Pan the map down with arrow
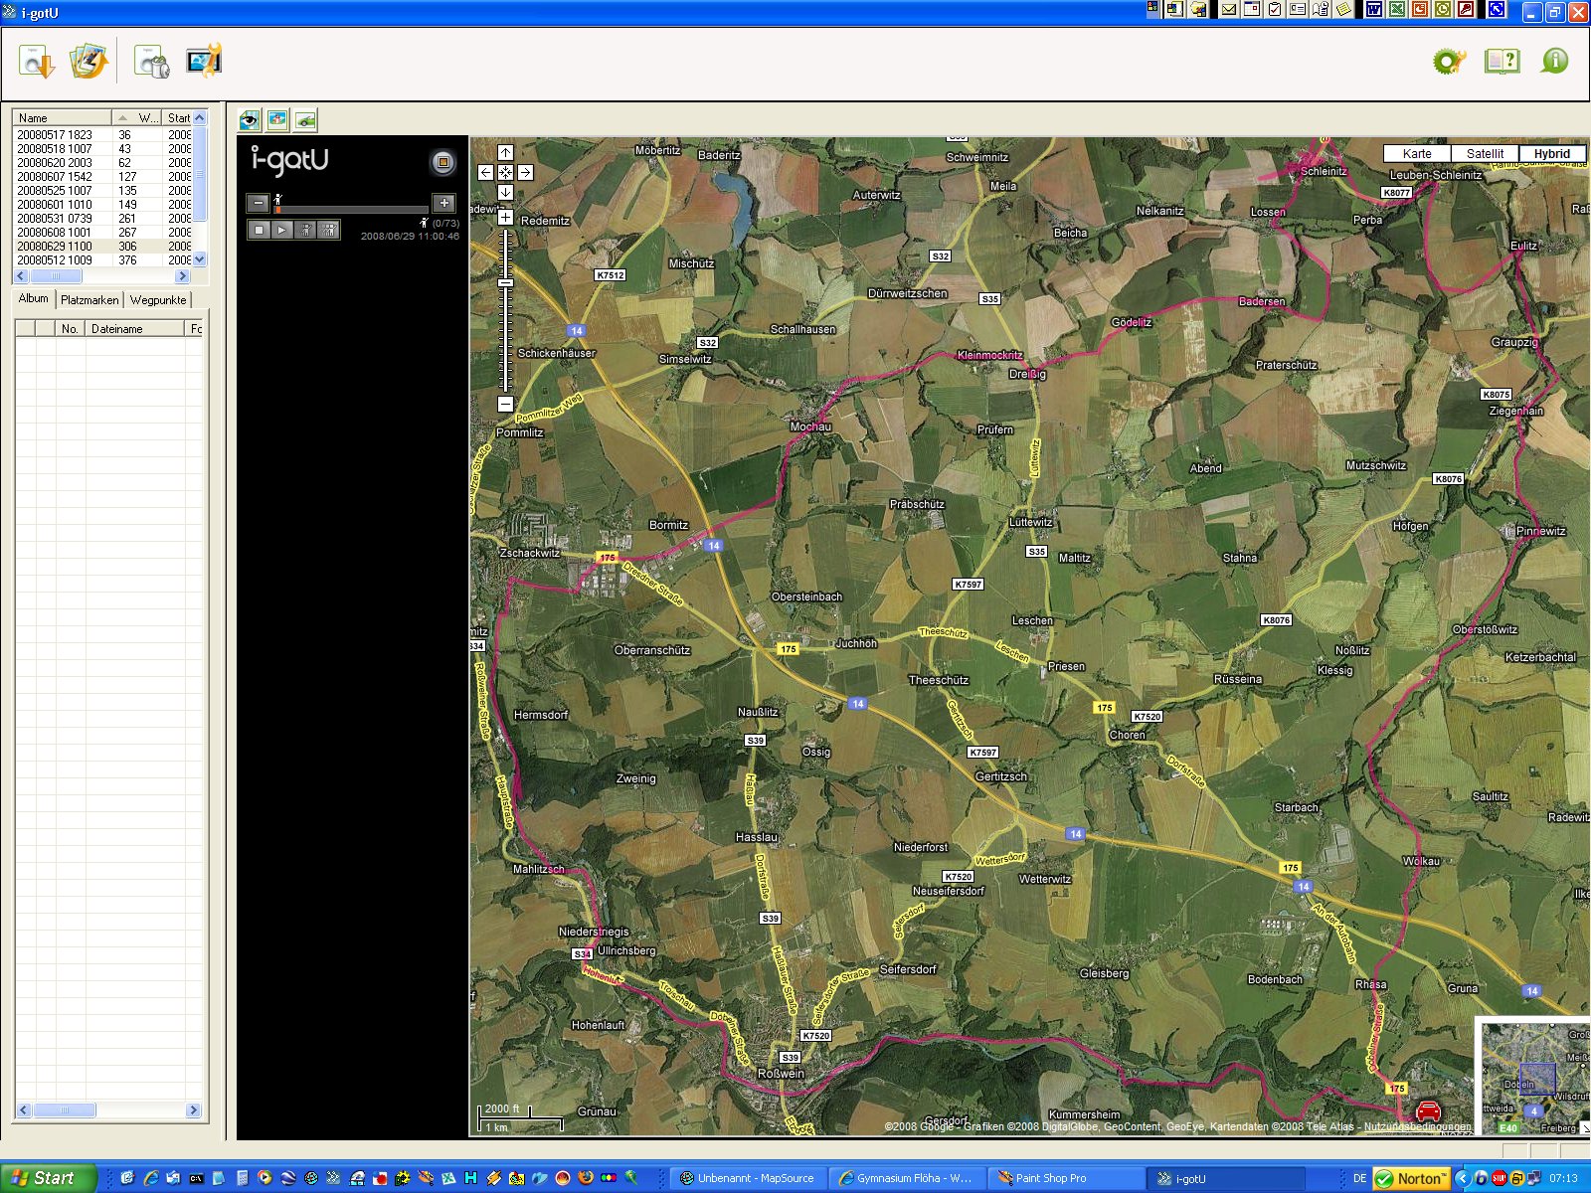1591x1193 pixels. point(505,192)
